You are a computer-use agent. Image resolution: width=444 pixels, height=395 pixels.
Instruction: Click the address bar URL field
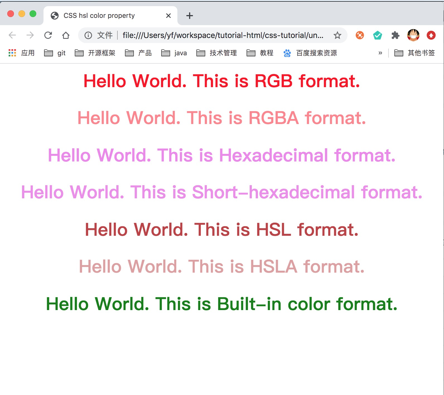click(x=223, y=35)
